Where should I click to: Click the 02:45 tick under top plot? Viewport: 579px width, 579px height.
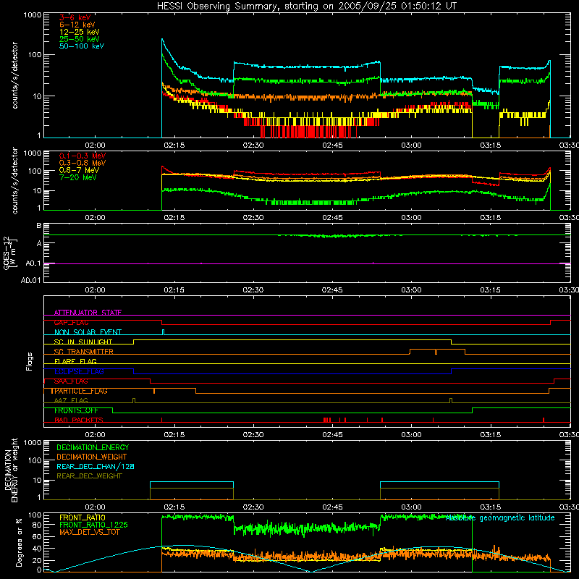(x=332, y=145)
